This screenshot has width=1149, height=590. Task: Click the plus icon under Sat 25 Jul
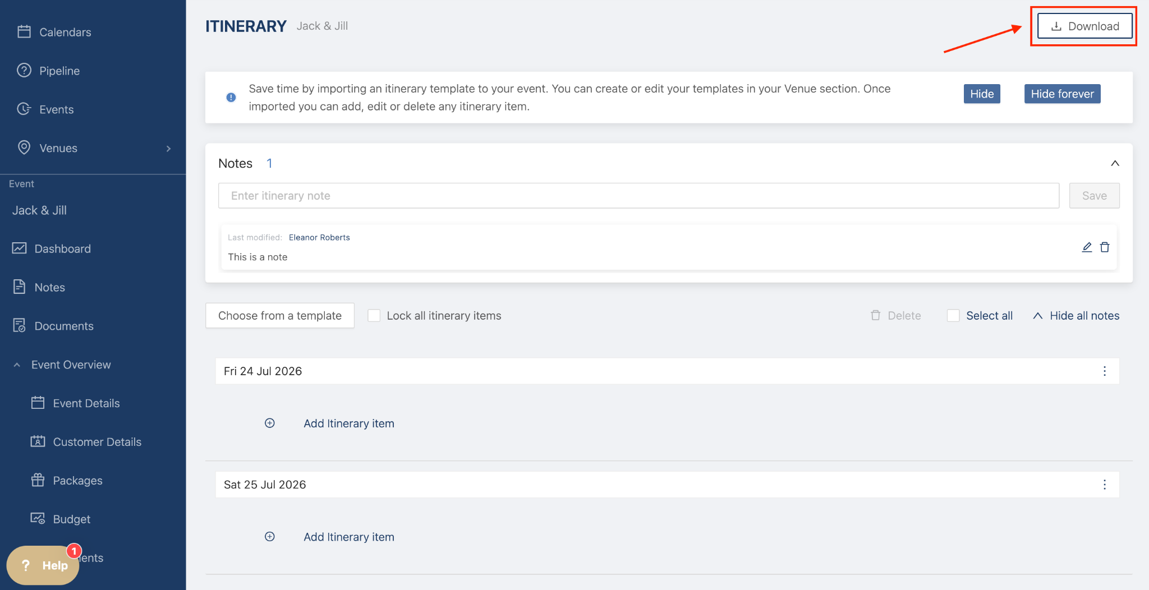click(x=270, y=537)
